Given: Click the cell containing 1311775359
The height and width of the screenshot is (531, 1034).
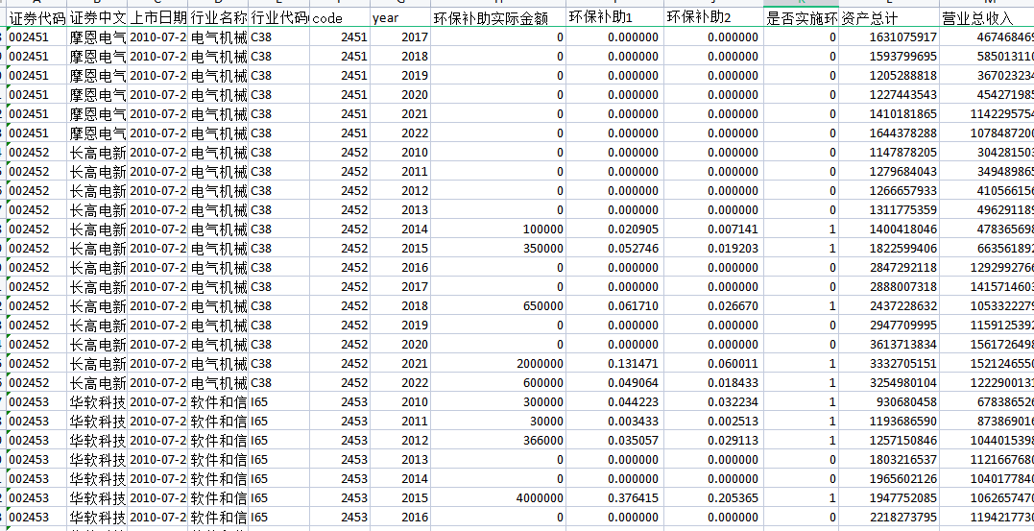Looking at the screenshot, I should pos(890,209).
